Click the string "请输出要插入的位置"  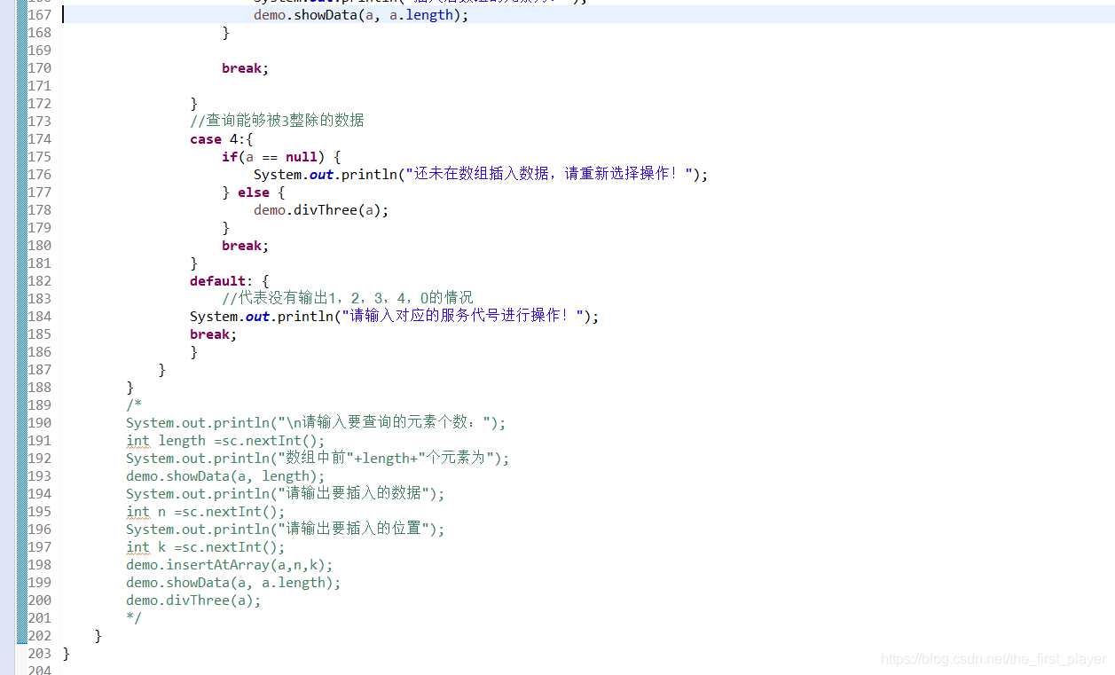(354, 530)
